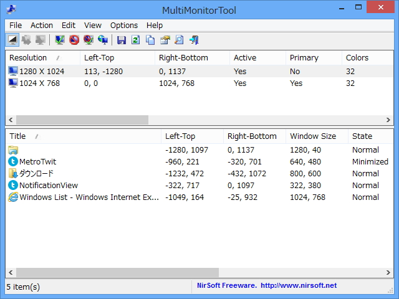Click the 5 item(s) status bar text
Screen dimensions: 399x299
pos(23,287)
